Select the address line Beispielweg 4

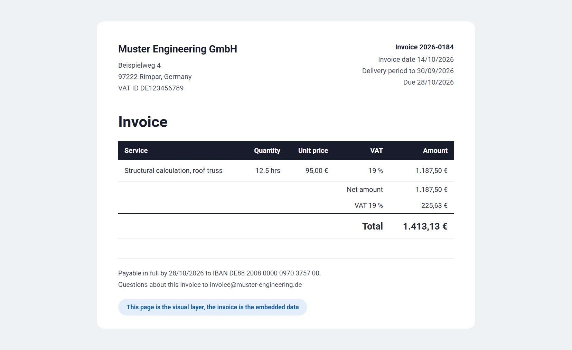pyautogui.click(x=139, y=65)
